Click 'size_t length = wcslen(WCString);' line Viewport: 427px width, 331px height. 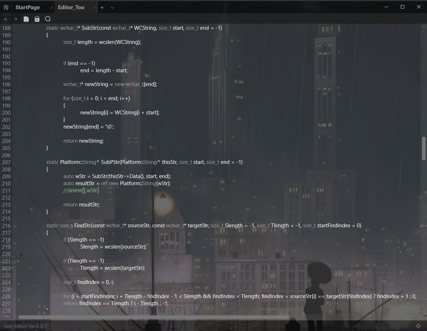(102, 42)
